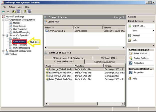Image resolution: width=156 pixels, height=112 pixels.
Task: Click the server list horizontal scrollbar thumb
Action: [73, 47]
